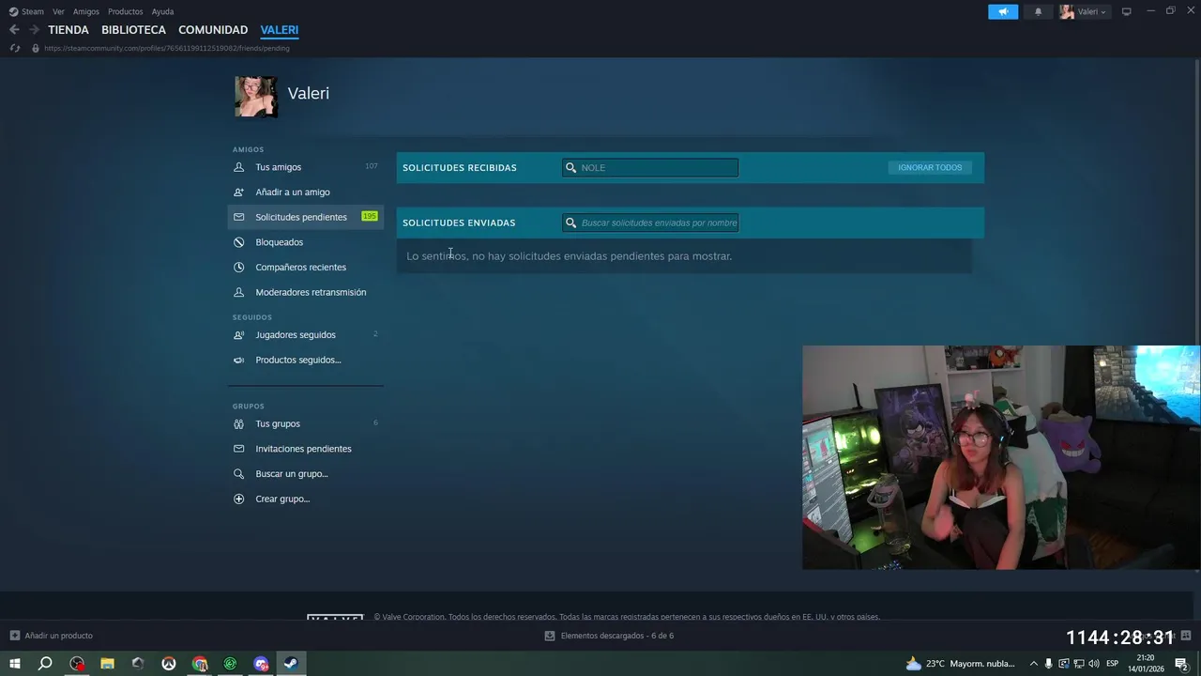Click the Big Picture monitor icon
The image size is (1201, 676).
coord(1127,11)
